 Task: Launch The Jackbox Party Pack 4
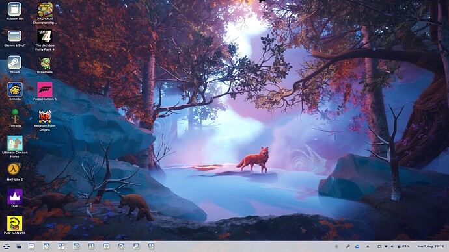[x=45, y=40]
